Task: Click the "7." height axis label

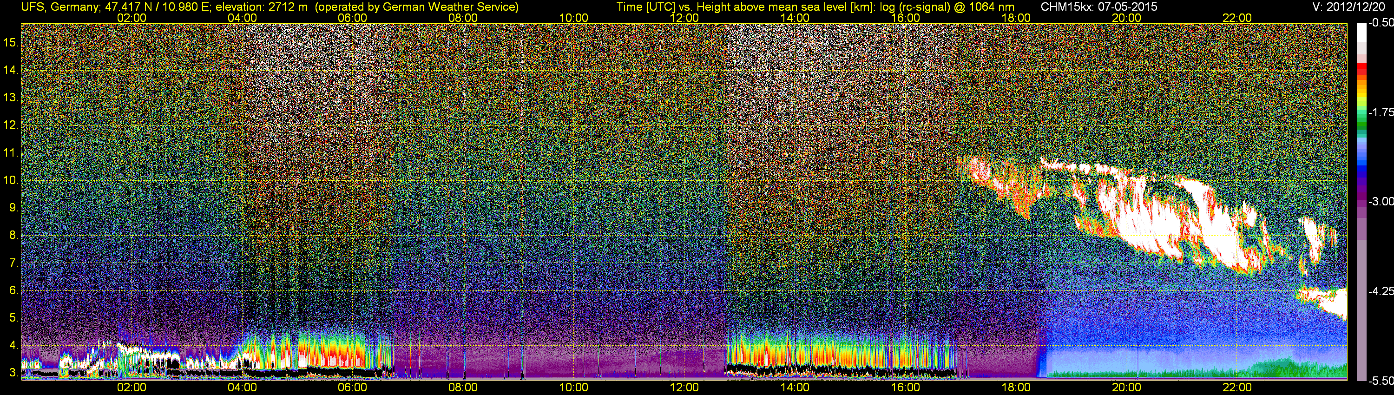Action: click(13, 263)
